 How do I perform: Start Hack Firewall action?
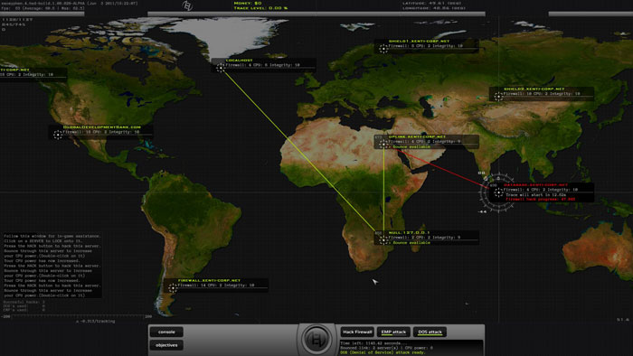(357, 332)
